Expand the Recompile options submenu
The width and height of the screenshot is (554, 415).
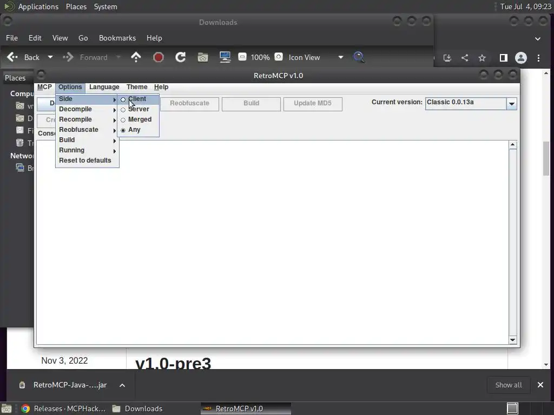point(87,119)
